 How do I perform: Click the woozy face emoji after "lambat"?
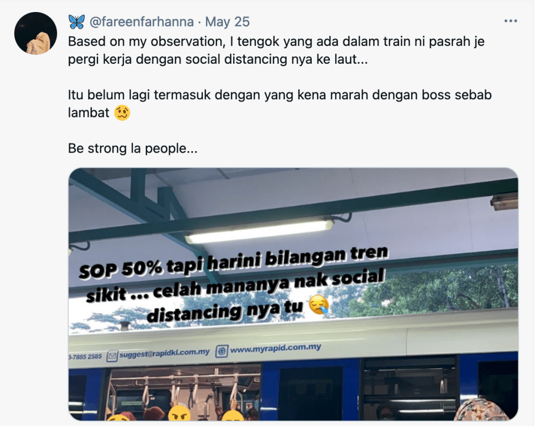(122, 112)
